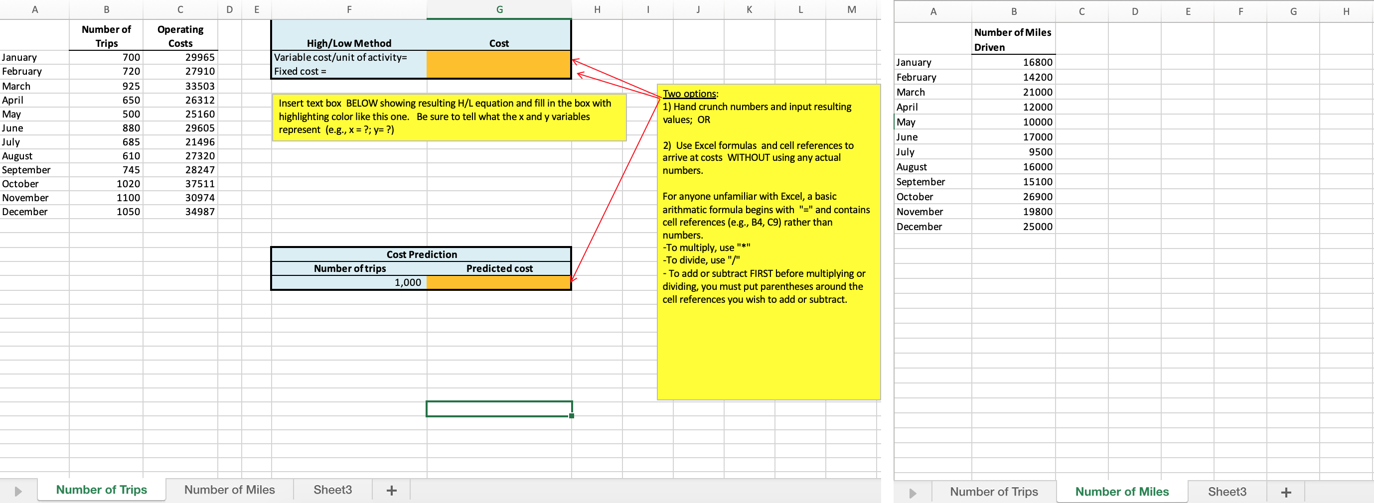The width and height of the screenshot is (1374, 503).
Task: Click orange Predicted cost value cell
Action: coord(499,282)
